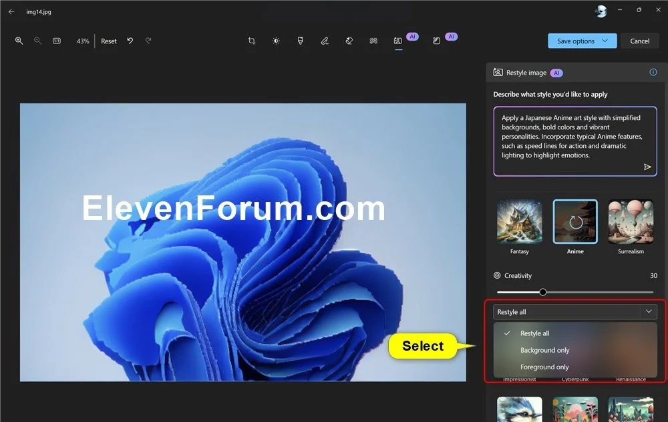Choose the Anime style thumbnail

[x=575, y=221]
